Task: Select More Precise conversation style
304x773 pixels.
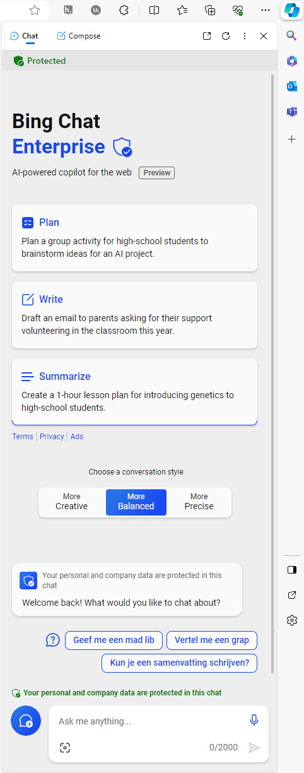Action: point(199,502)
